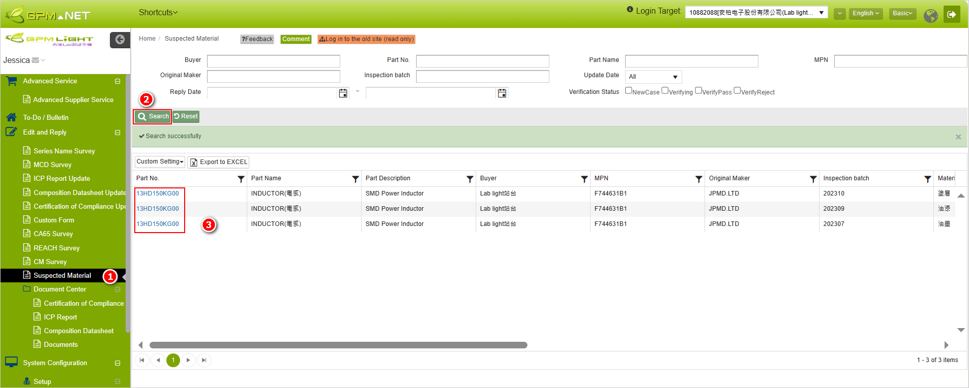Open the Update Date All dropdown
The image size is (969, 388).
[x=653, y=77]
